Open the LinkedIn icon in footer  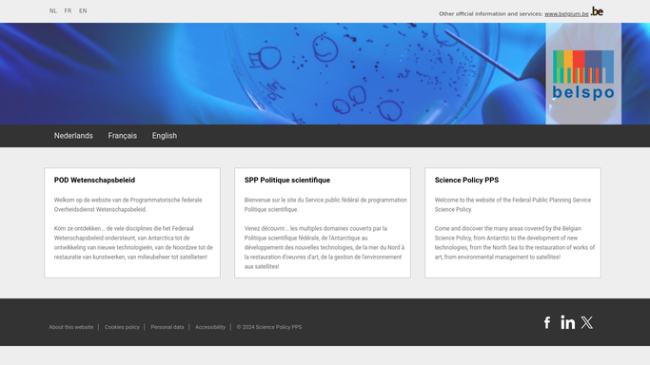point(567,322)
